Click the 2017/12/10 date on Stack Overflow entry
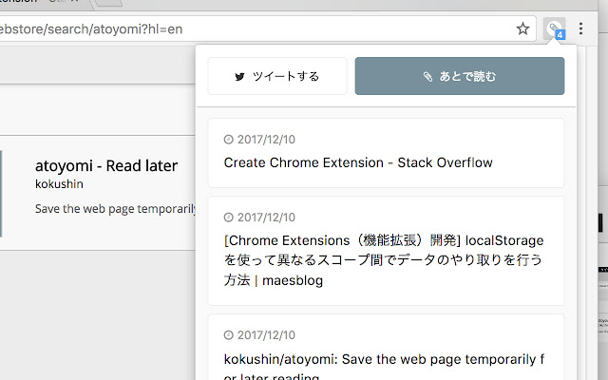Image resolution: width=608 pixels, height=380 pixels. coord(266,140)
